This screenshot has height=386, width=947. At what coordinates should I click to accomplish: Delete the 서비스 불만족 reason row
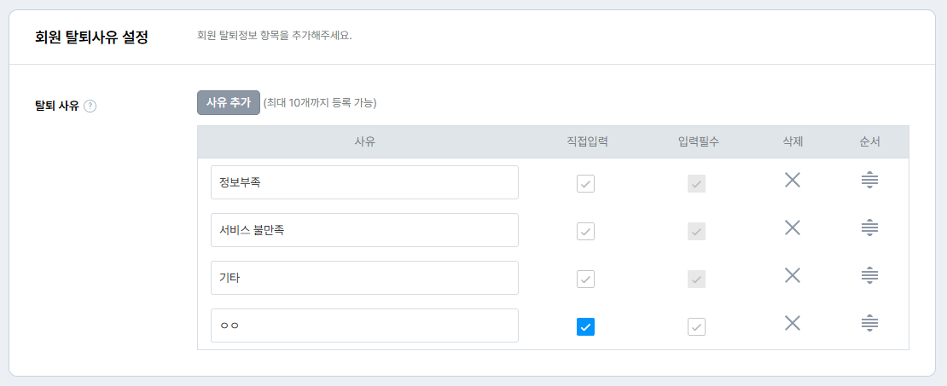click(x=793, y=228)
